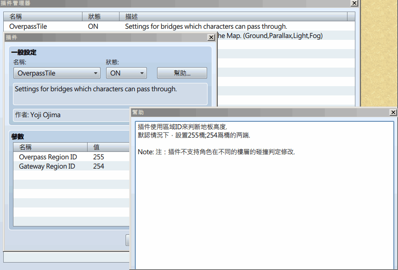Click ON status of OverpassTile in manager
The image size is (398, 270).
pyautogui.click(x=93, y=26)
